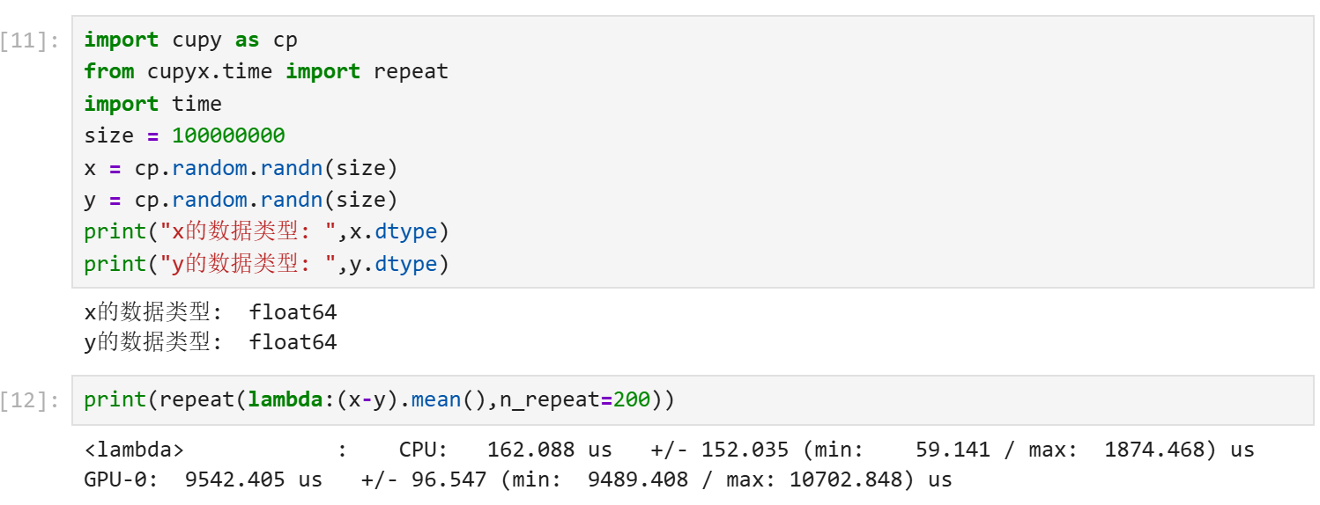This screenshot has height=505, width=1320.
Task: Place cursor in the 'import cupy as cp' line
Action: click(190, 40)
